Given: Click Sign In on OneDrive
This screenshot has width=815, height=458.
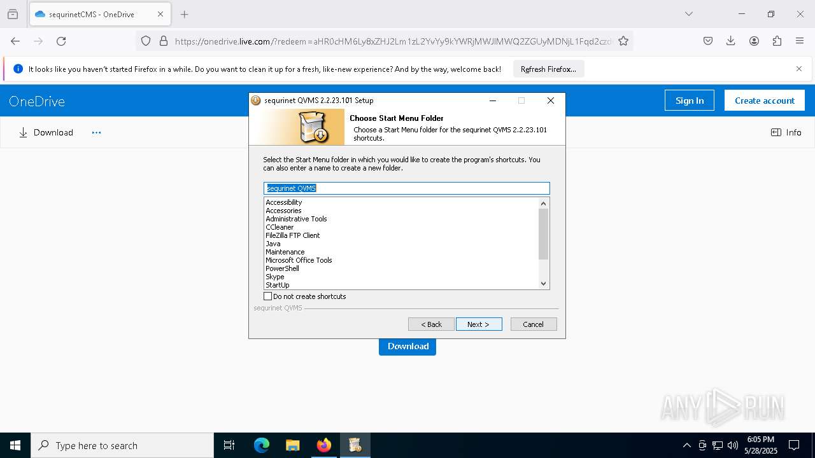Looking at the screenshot, I should (x=690, y=101).
